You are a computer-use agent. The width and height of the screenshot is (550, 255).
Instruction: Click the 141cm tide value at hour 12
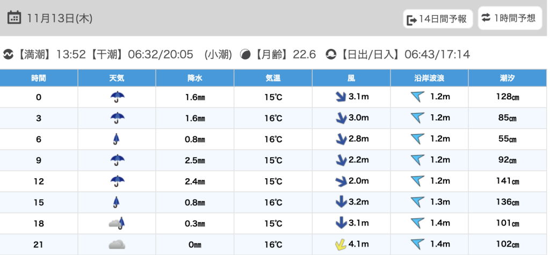[508, 181]
